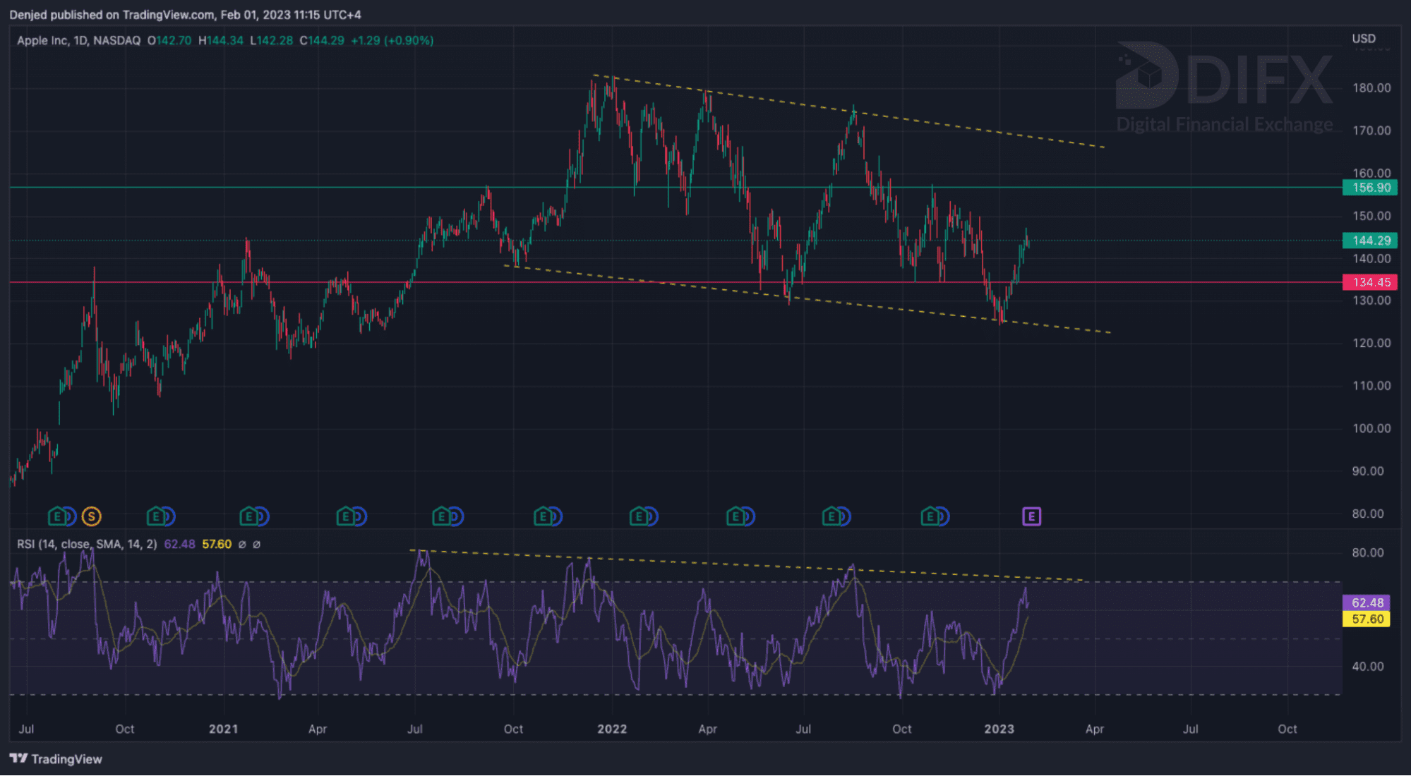Click the green 156.90 price level label
Viewport: 1411px width, 776px height.
tap(1369, 188)
